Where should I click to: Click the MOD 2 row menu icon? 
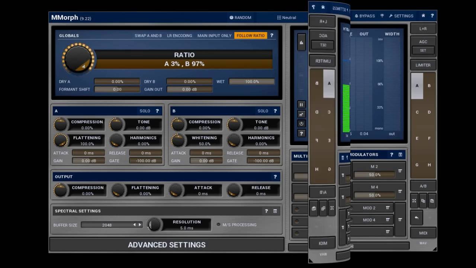click(x=387, y=208)
